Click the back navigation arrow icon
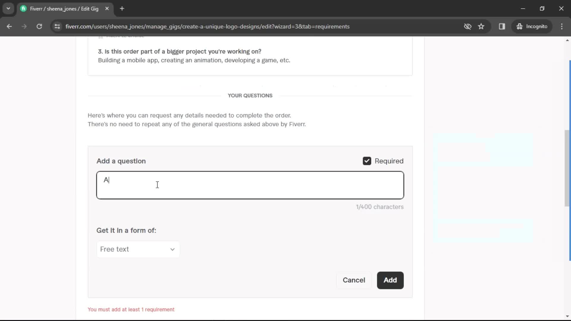Screen dimensions: 571x321 [10, 26]
